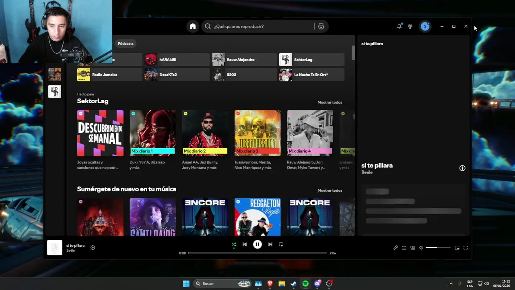Image resolution: width=515 pixels, height=290 pixels.
Task: Open the ESP LAA language indicator
Action: 470,284
